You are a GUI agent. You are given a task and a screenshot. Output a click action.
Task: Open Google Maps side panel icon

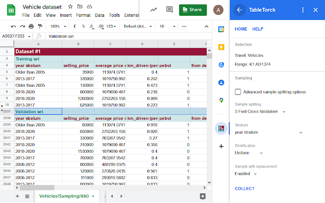[221, 100]
